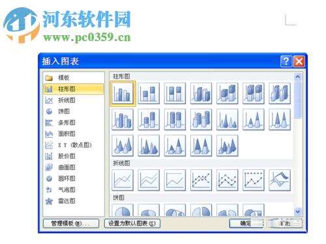Viewport: 326px width, 244px height.
Task: Pick the 100% stacked cone chart
Action: coord(280,120)
